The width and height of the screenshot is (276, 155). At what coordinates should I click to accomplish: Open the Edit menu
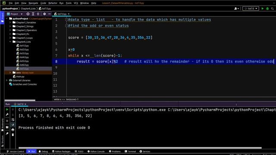[x=17, y=3]
